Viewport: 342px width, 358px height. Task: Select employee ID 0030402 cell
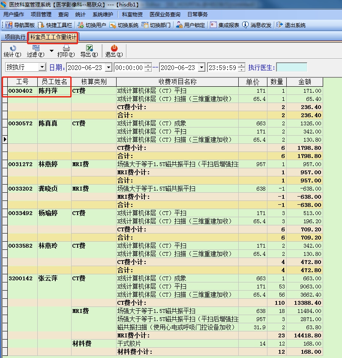tap(22, 91)
